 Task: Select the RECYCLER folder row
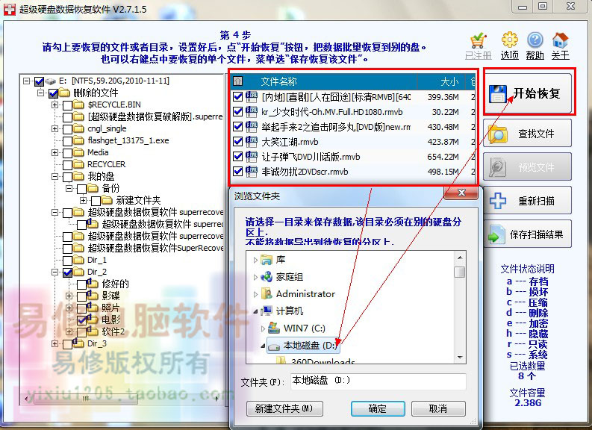pyautogui.click(x=107, y=164)
